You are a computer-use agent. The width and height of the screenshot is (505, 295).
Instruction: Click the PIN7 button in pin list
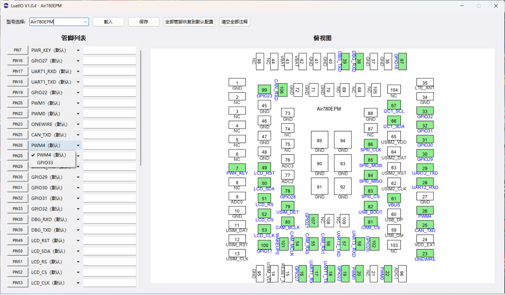[x=18, y=50]
